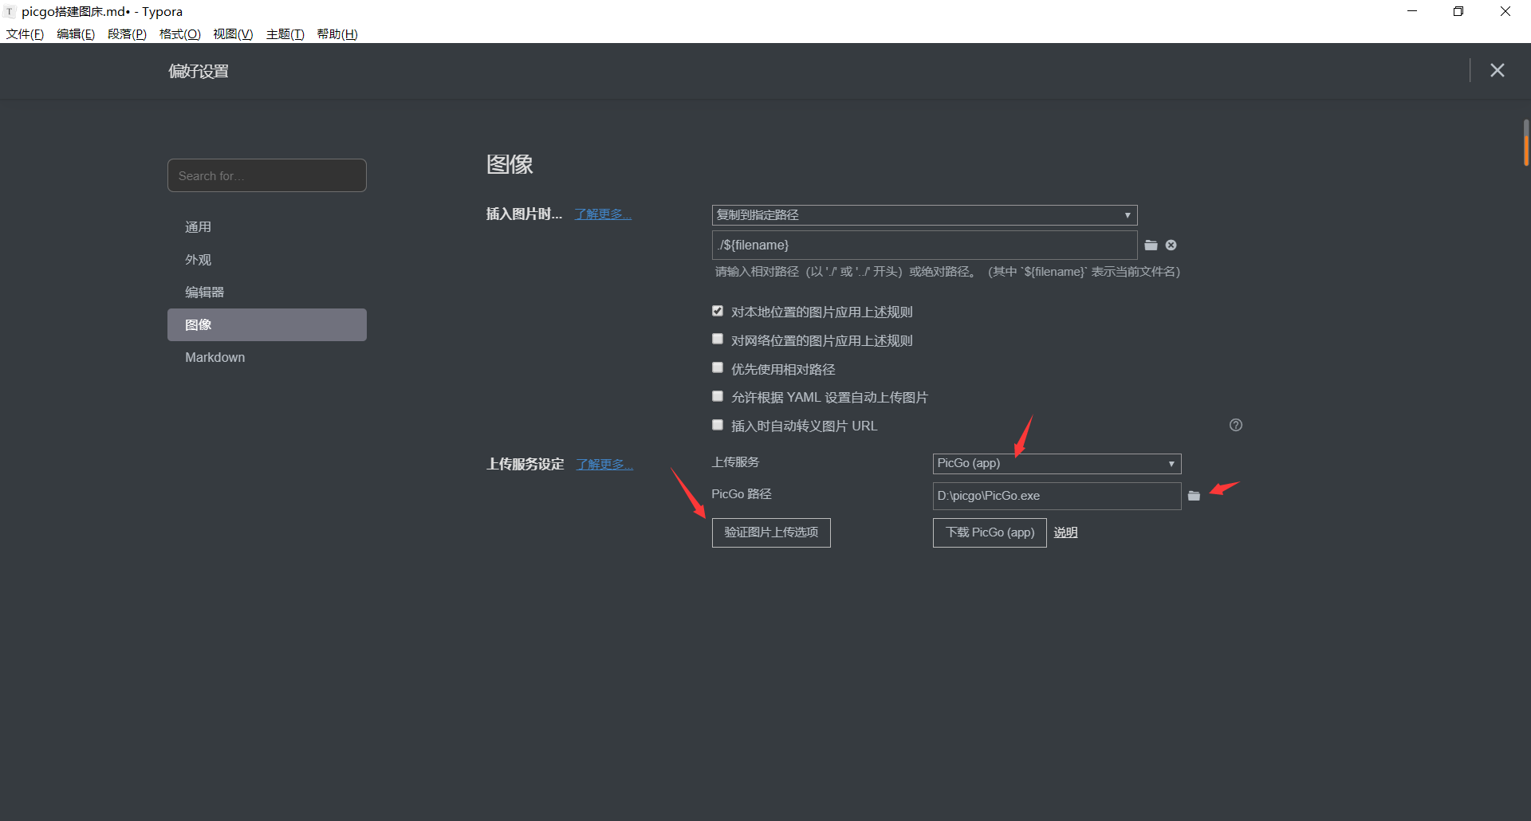Screen dimensions: 1531x821
Task: Open the 了解更多 link beside 上传服务设定
Action: [604, 464]
